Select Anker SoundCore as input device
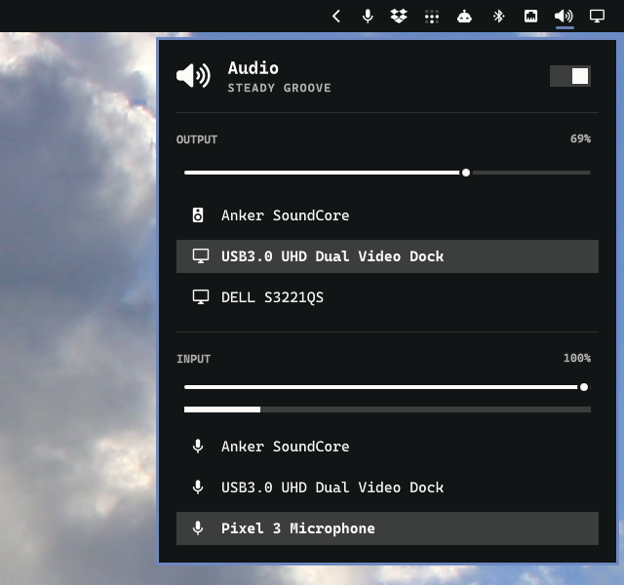This screenshot has width=624, height=585. point(387,447)
